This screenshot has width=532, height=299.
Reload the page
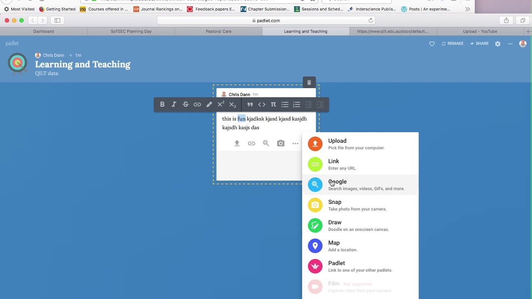click(x=371, y=20)
